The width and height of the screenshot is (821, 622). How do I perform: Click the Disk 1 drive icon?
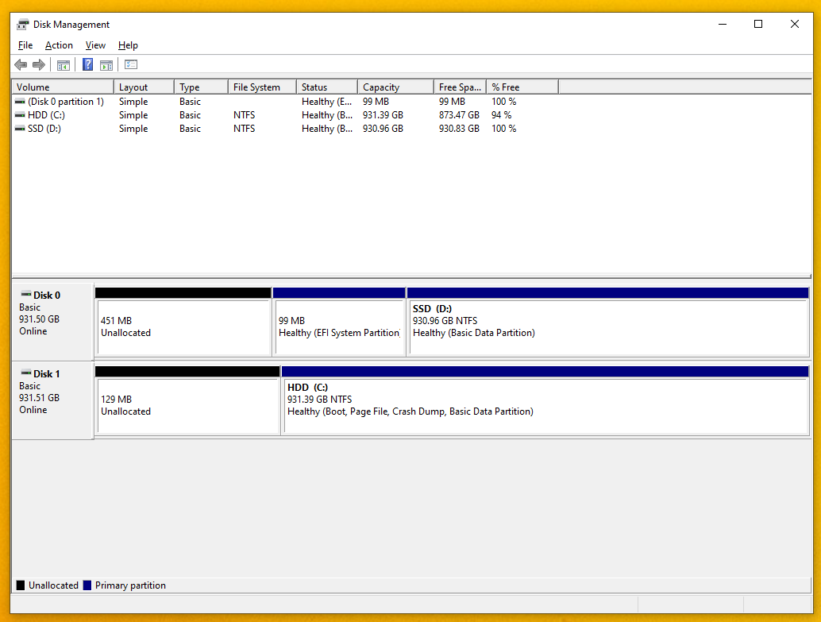[25, 373]
